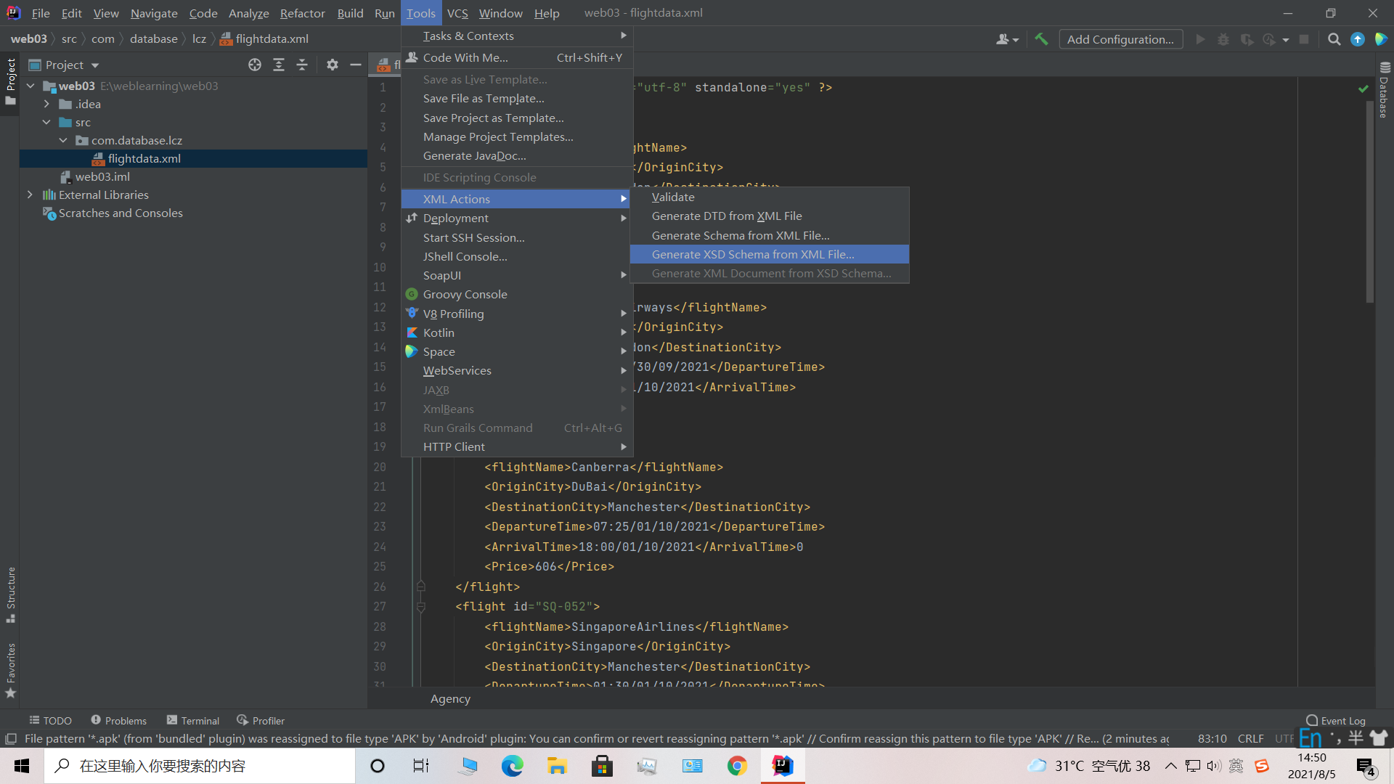Click the Run play icon in toolbar
This screenshot has height=784, width=1394.
click(1200, 39)
